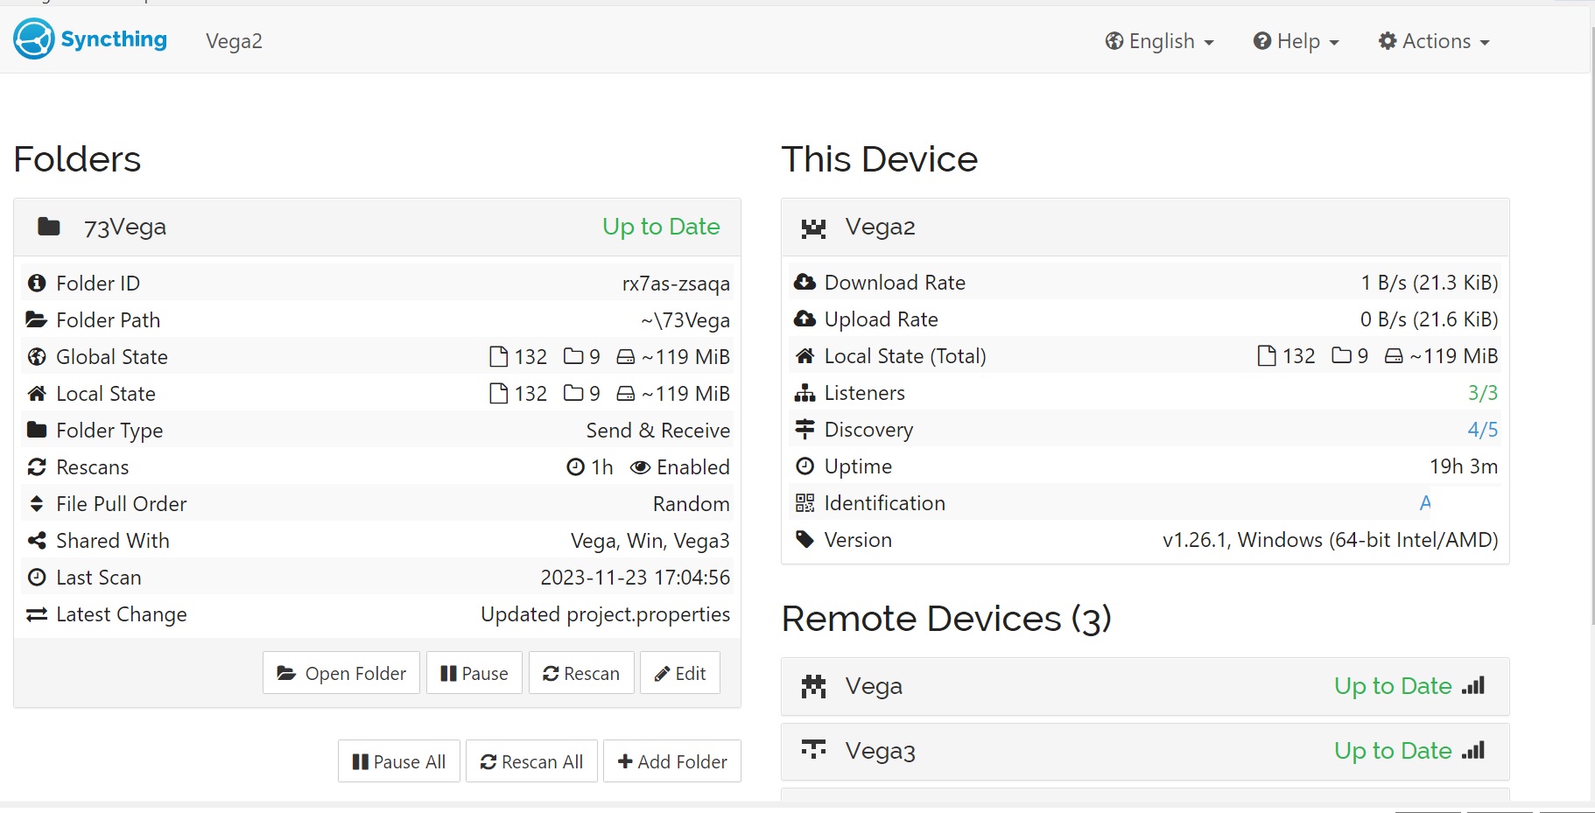Click the File Pull Order sort icon

pyautogui.click(x=37, y=504)
